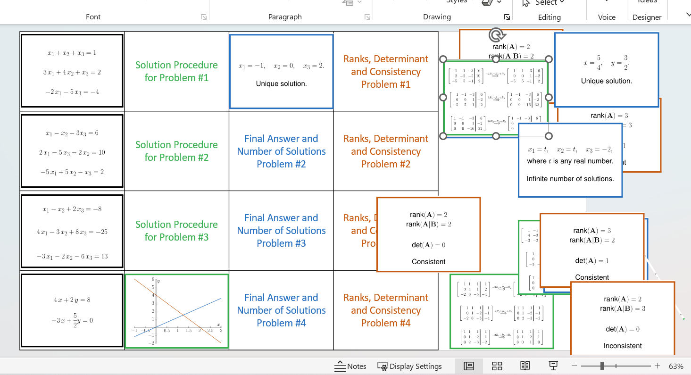Viewport: 691px width, 375px height.
Task: Open Display Settings
Action: [410, 366]
